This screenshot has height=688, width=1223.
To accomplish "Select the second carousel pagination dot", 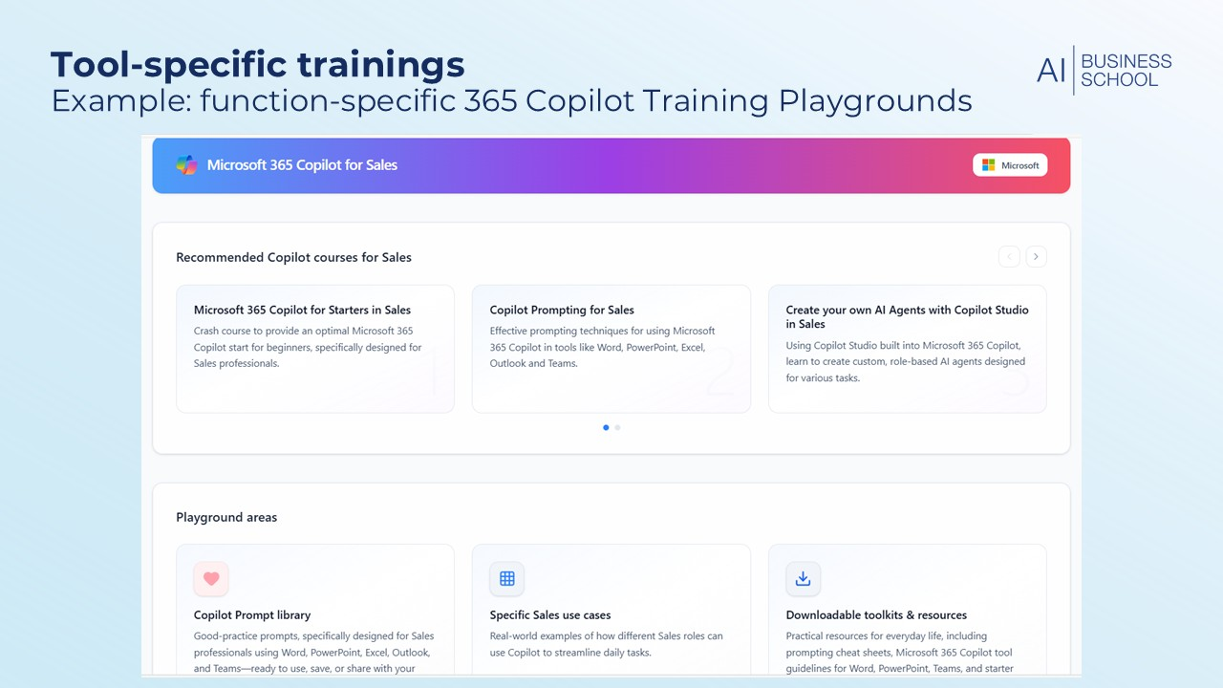I will click(617, 427).
